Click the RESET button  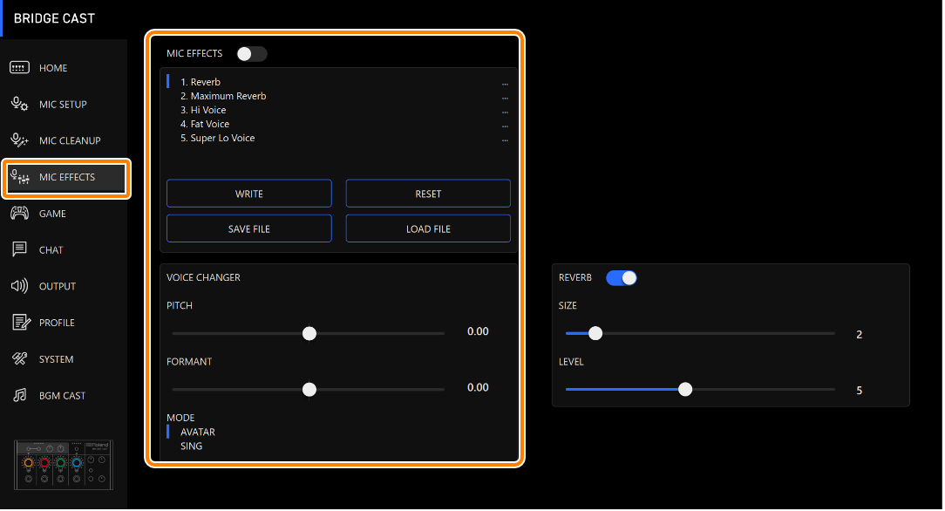(428, 194)
